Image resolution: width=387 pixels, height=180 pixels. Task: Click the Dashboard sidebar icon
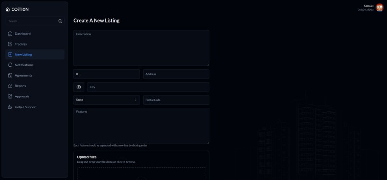10,34
